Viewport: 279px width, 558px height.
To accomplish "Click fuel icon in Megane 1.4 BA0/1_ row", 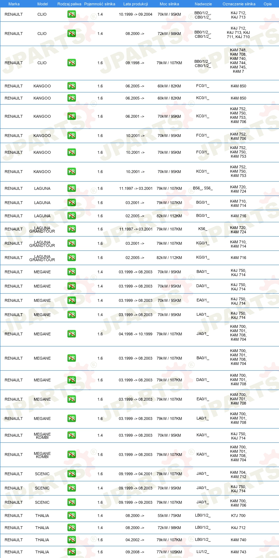I will pos(71,272).
